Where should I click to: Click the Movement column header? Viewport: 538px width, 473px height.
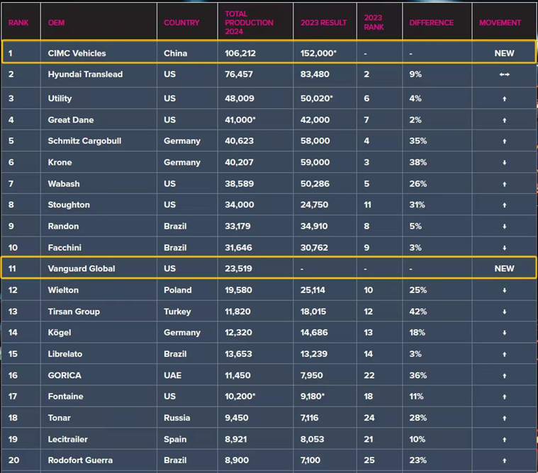tap(500, 23)
